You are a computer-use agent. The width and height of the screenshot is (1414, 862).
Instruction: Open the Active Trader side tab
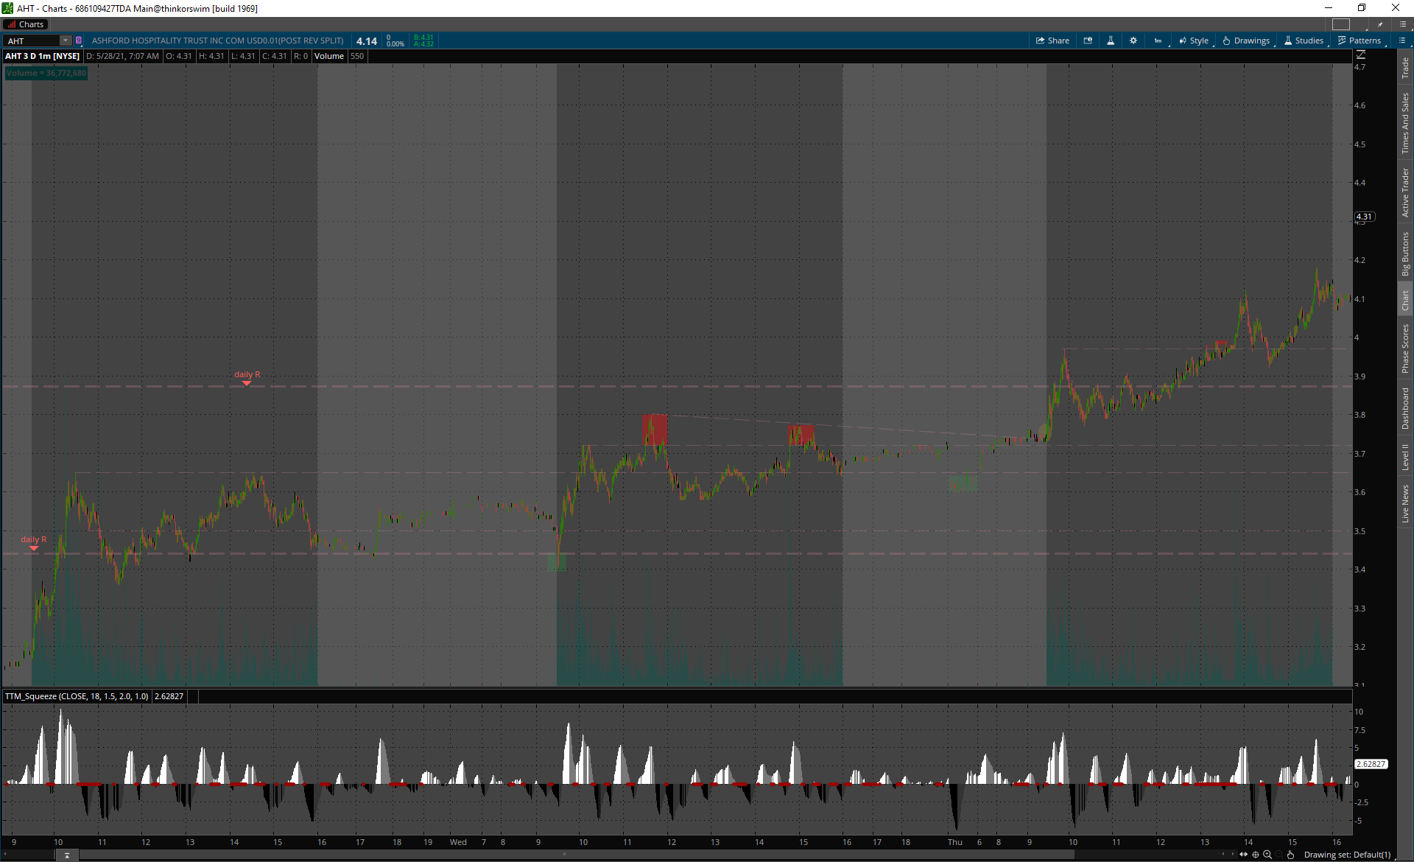(1405, 192)
